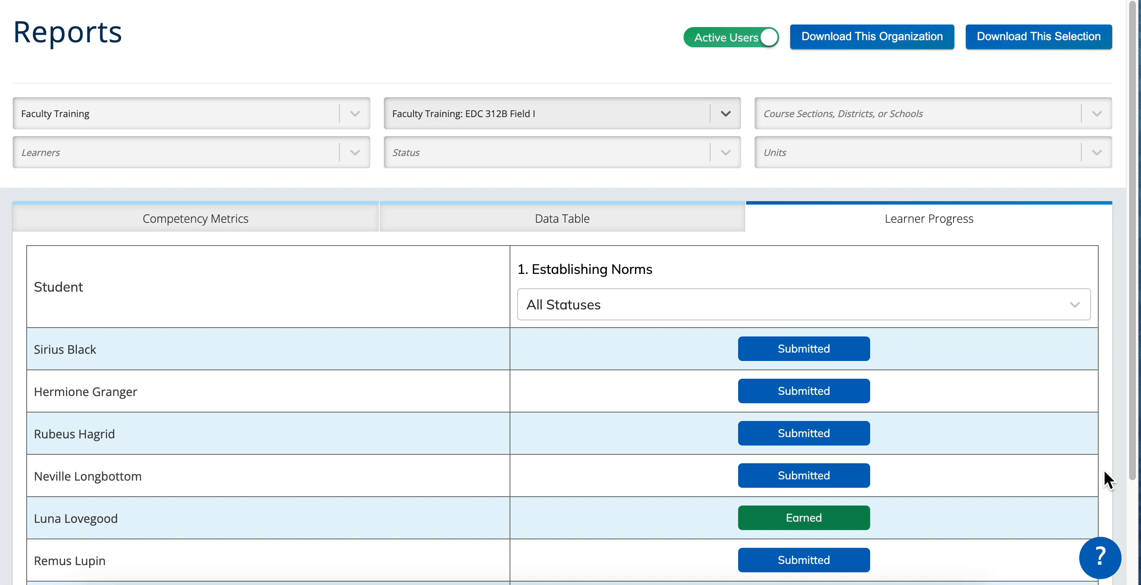Click chevron of Course Sections dropdown
Screen dimensions: 1141x585
coord(1097,114)
